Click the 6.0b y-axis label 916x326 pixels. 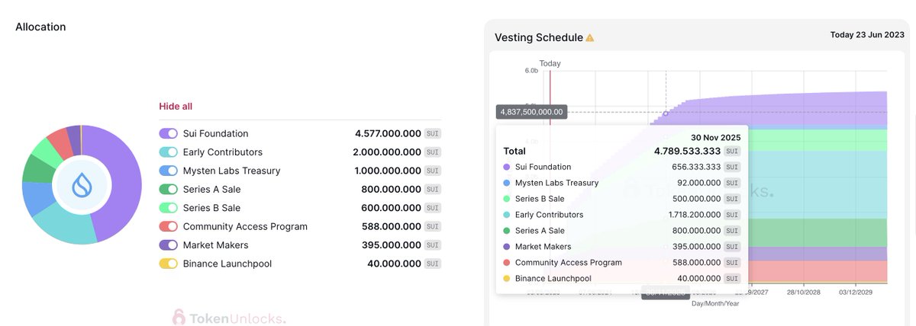pos(531,71)
